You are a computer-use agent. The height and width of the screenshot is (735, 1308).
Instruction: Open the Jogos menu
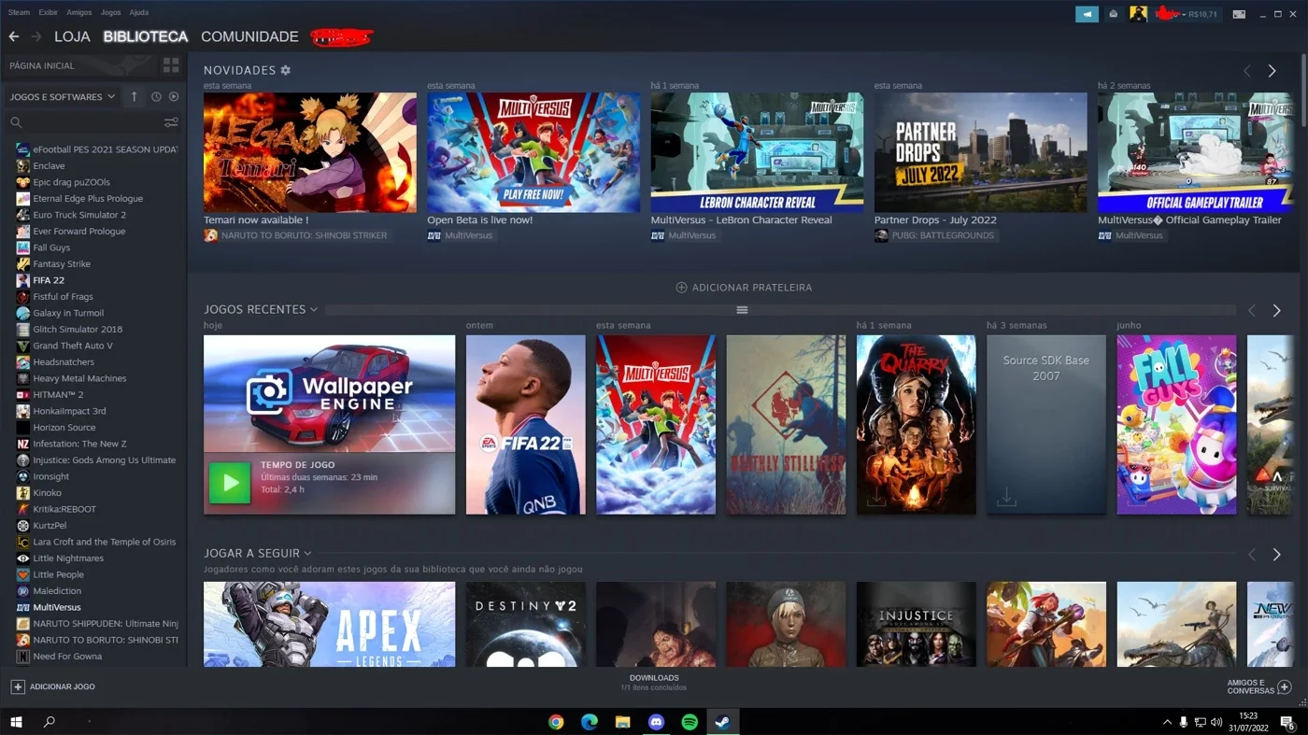[110, 12]
